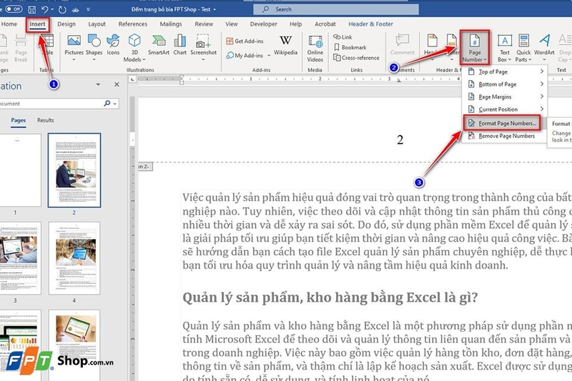Choose Page Margins menu item
Image resolution: width=572 pixels, height=381 pixels.
[x=505, y=97]
